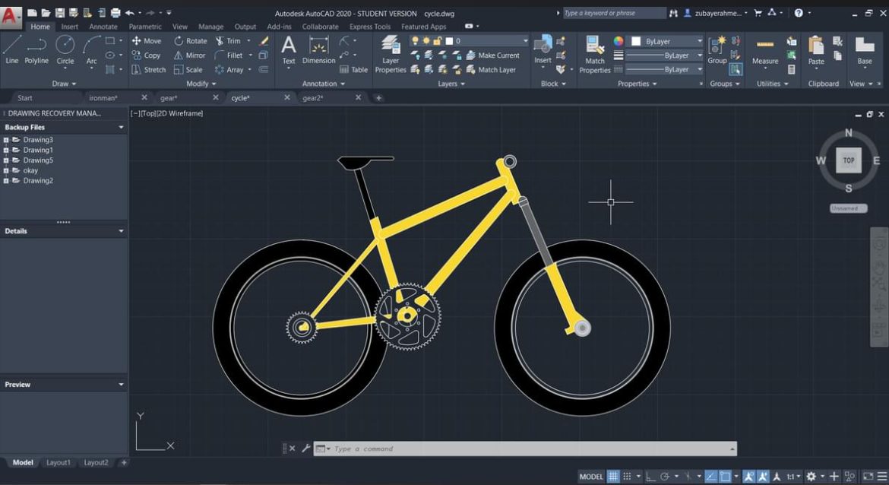Open the annotation scale 1:1 dropdown
Screen dimensions: 889x485
pos(793,477)
